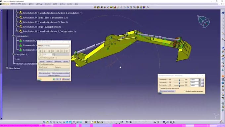Image resolution: width=225 pixels, height=127 pixels.
Task: Click the Révolution.13 joint icon
Action: pos(21,13)
